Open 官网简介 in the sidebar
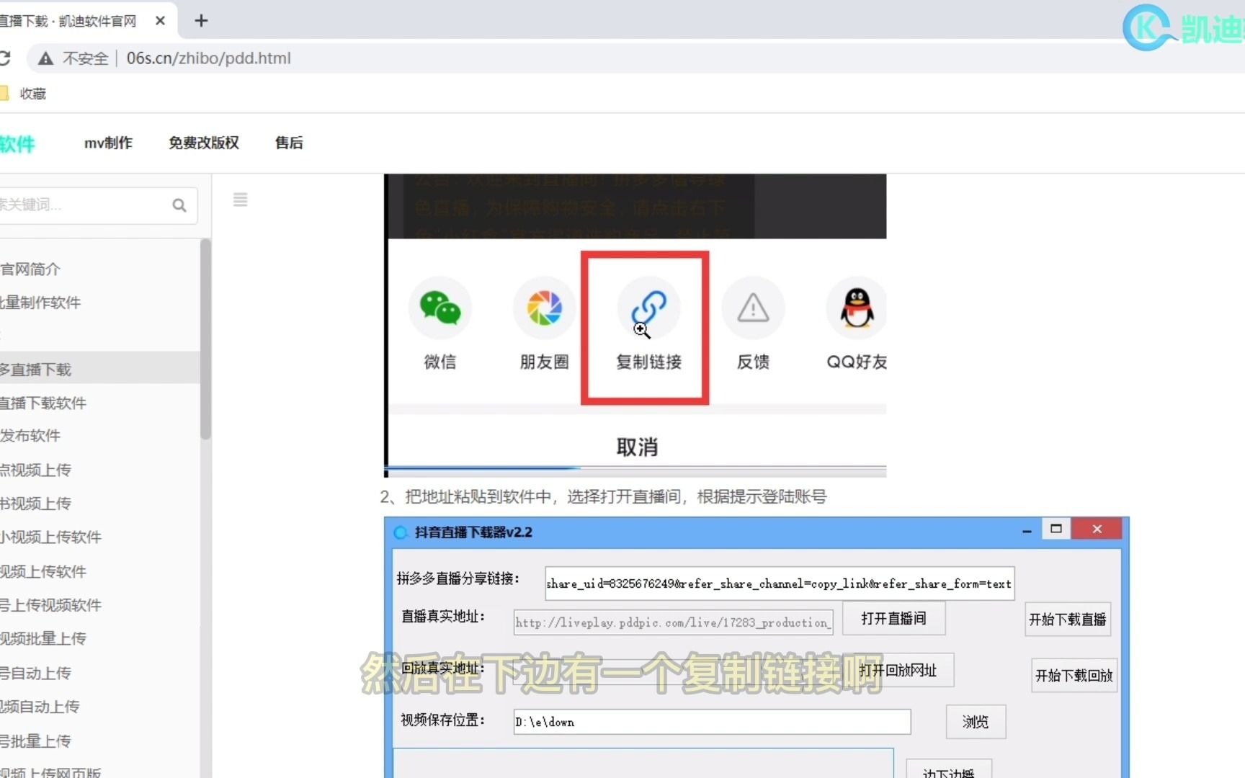1245x778 pixels. click(x=30, y=269)
